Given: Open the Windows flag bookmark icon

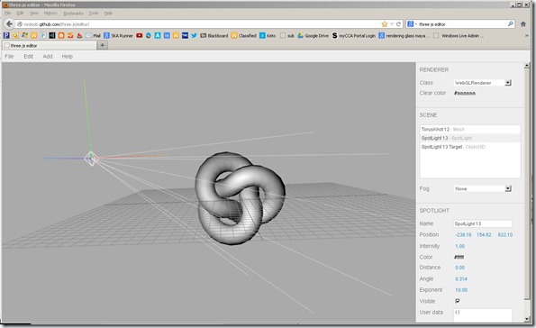Looking at the screenshot, I should (24, 35).
